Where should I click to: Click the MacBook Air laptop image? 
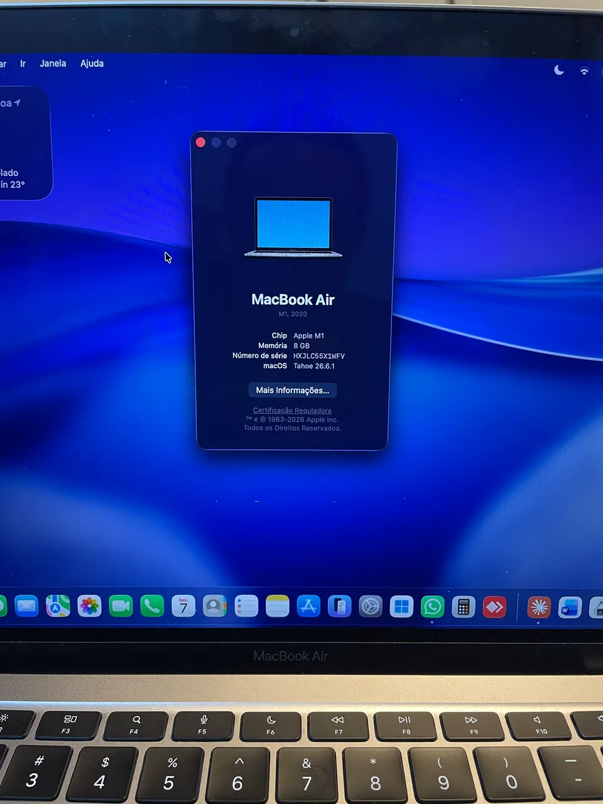tap(293, 227)
